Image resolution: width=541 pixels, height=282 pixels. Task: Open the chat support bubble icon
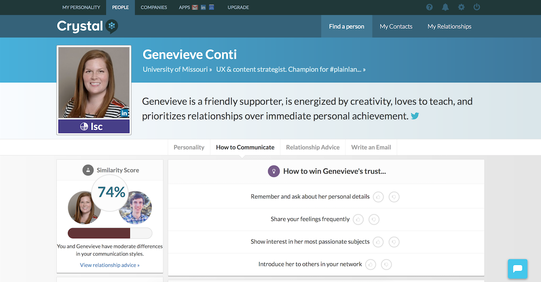coord(518,269)
